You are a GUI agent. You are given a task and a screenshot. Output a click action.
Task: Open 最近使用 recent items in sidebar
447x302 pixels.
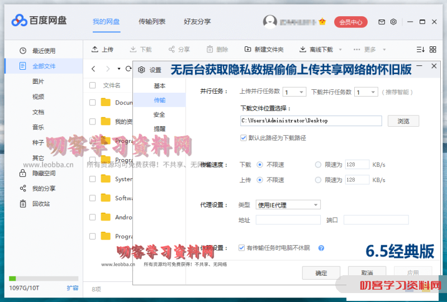coord(44,51)
